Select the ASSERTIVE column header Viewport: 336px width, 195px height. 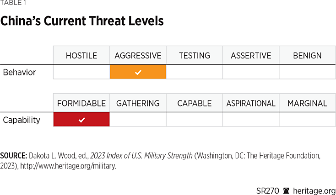(x=251, y=56)
